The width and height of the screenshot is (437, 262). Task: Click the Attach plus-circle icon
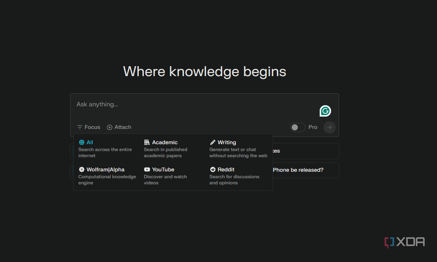click(x=109, y=127)
